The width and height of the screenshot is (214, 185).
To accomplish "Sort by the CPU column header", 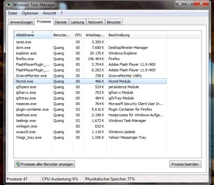I will (78, 35).
